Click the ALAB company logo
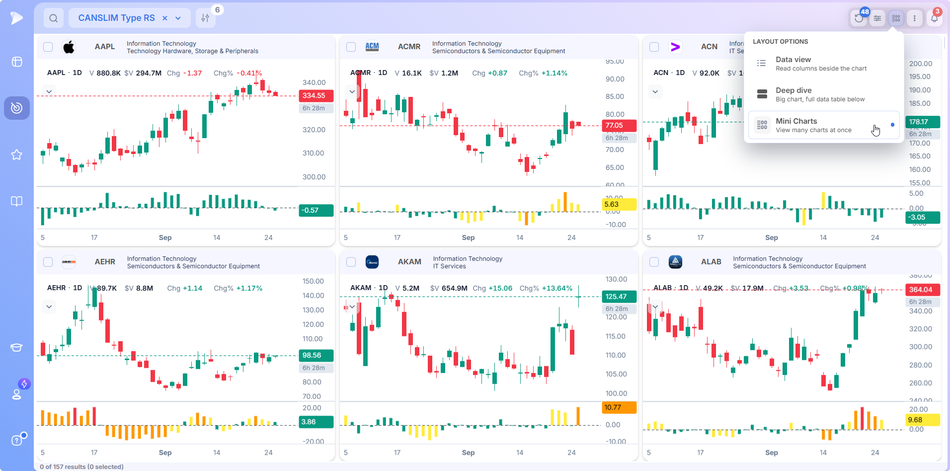The height and width of the screenshot is (471, 950). 675,262
